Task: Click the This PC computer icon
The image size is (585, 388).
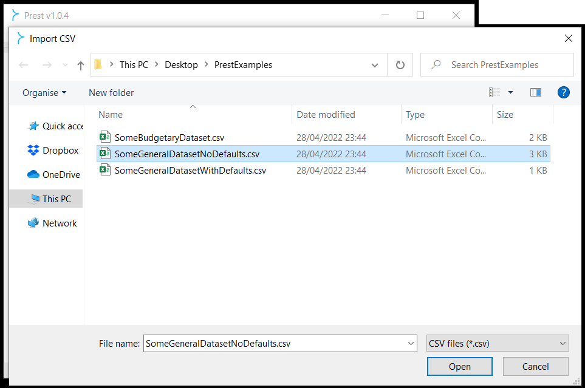Action: pos(35,199)
